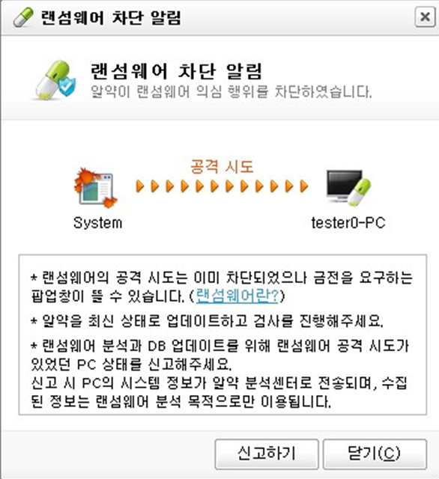
Task: Click the gray subtitle about blocked ransomware behavior
Action: 231,91
